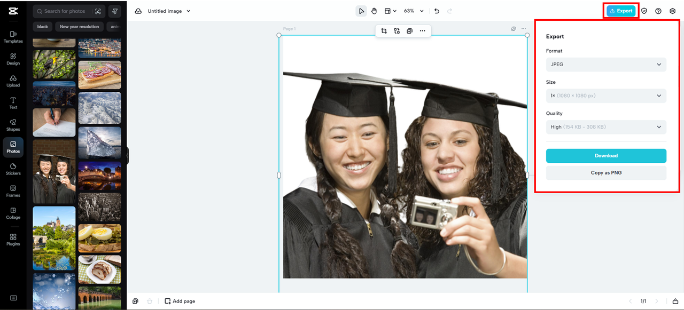This screenshot has width=684, height=310.
Task: Open the Text panel
Action: [13, 103]
